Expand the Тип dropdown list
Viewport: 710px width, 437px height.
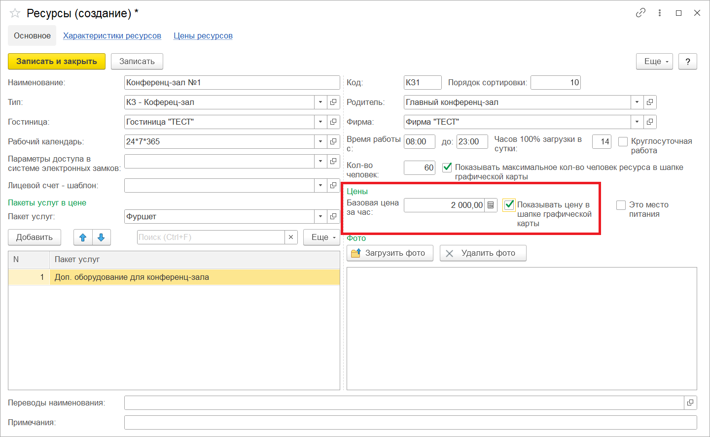[320, 102]
